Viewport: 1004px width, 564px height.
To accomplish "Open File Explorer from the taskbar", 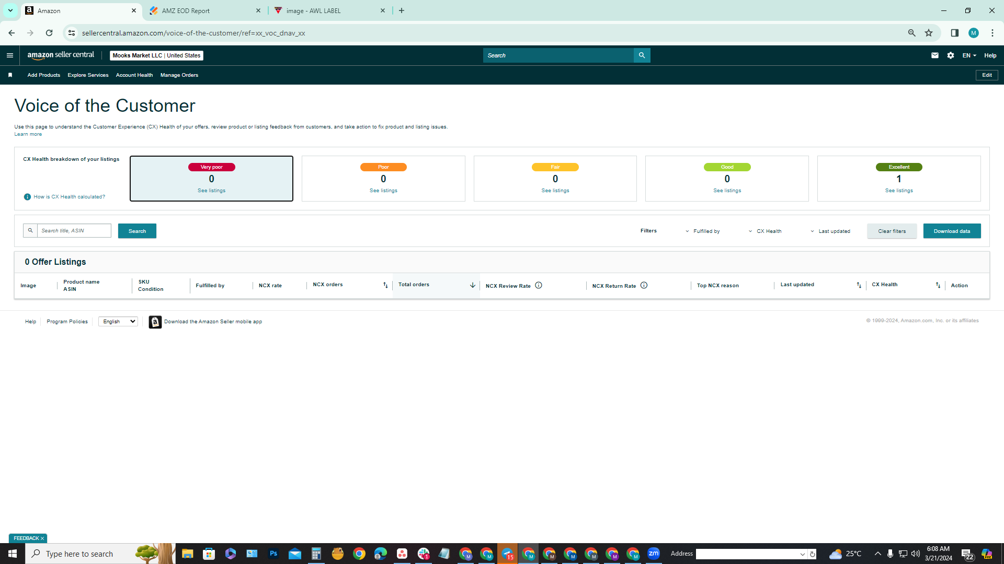I will [x=187, y=554].
